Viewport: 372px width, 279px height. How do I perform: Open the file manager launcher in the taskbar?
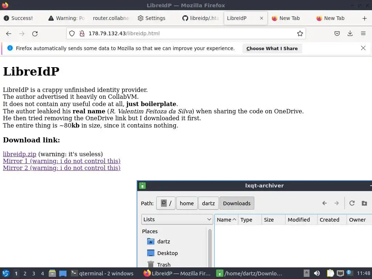click(52, 273)
